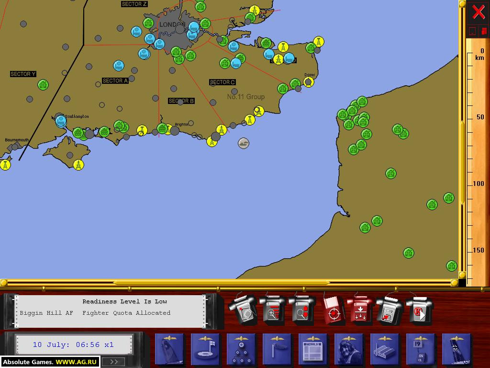
Task: Open the command hierarchy tree button
Action: [241, 349]
